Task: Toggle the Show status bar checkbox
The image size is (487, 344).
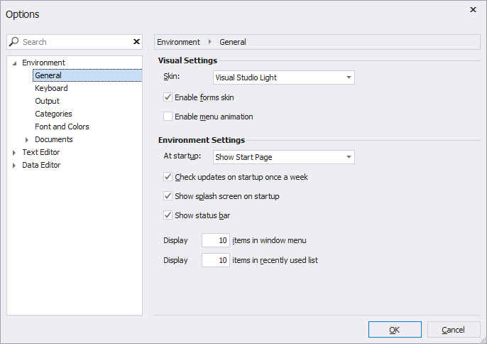Action: coord(168,215)
